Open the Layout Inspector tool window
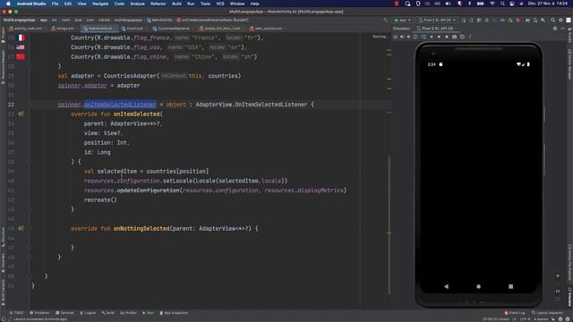The height and width of the screenshot is (322, 573). [x=547, y=313]
